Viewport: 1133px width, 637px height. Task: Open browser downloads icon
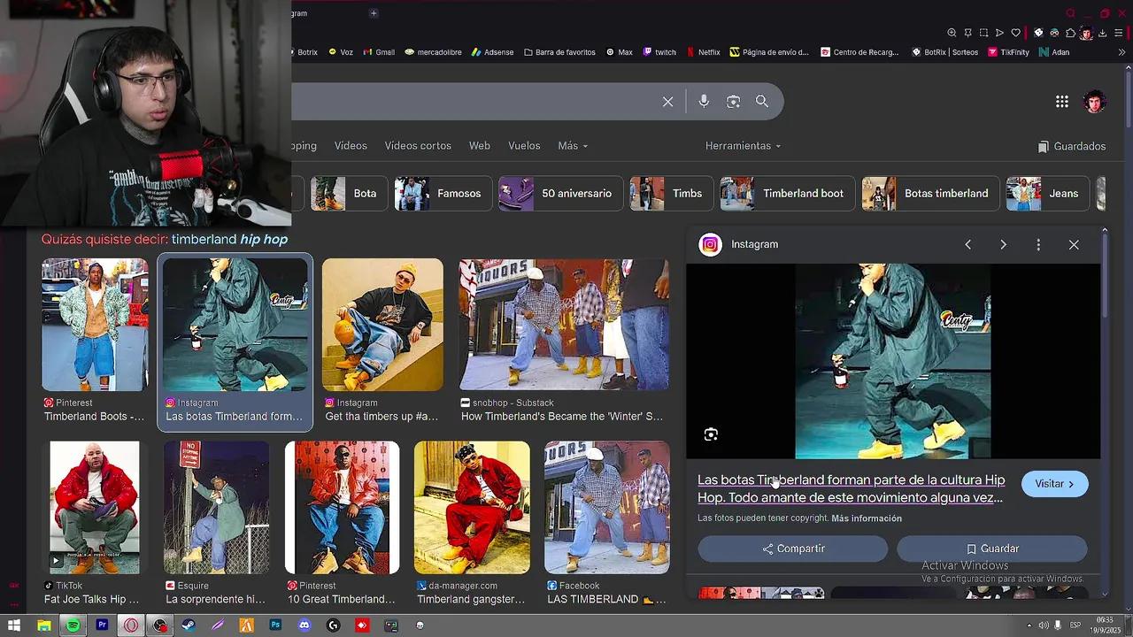pos(1102,33)
